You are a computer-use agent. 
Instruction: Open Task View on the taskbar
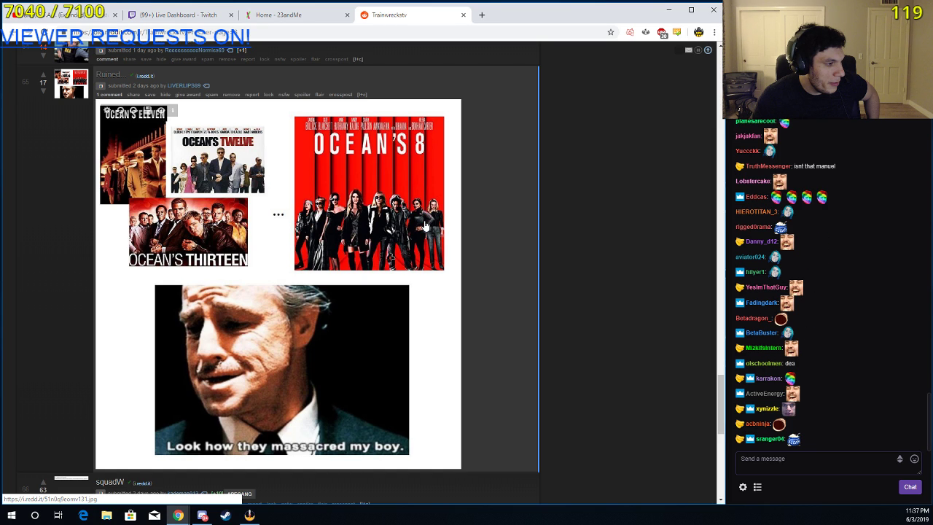[x=58, y=516]
